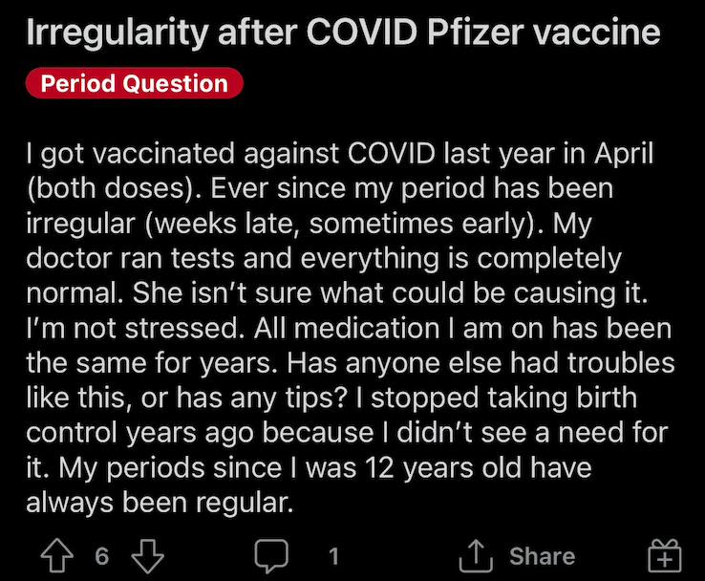Click the phrase 'doctor ran tests' in body
Screen dimensions: 705x581
(130, 259)
